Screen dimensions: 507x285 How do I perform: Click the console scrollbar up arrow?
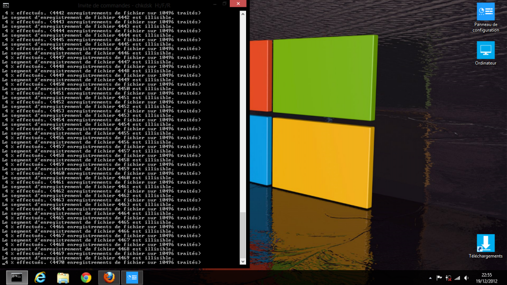[243, 14]
